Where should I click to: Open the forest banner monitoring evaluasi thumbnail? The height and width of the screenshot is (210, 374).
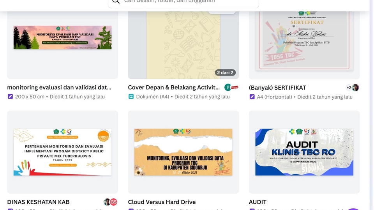coord(62,38)
